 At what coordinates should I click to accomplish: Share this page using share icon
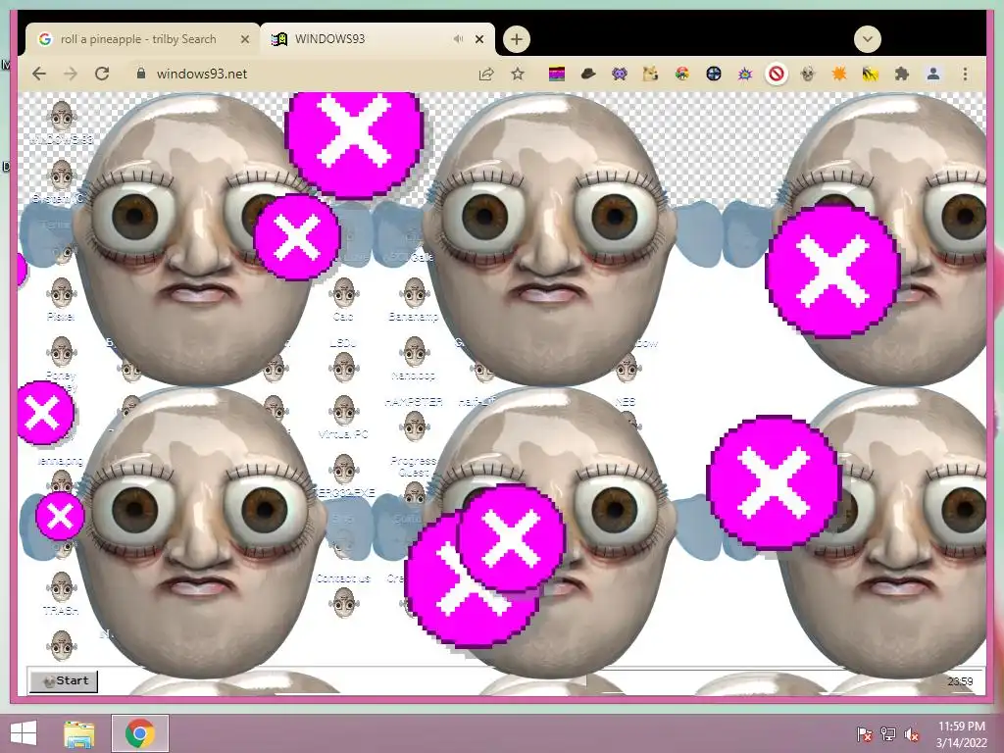coord(486,74)
